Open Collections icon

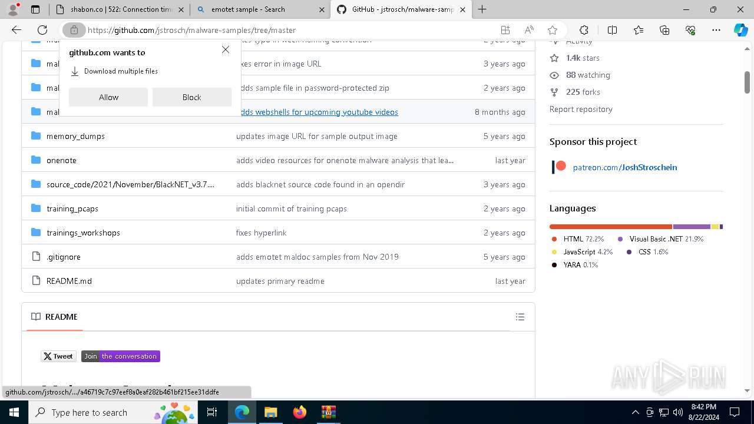[x=664, y=30]
